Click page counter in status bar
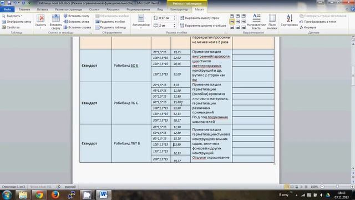Viewport: 355px width, 200px height. tap(13, 187)
